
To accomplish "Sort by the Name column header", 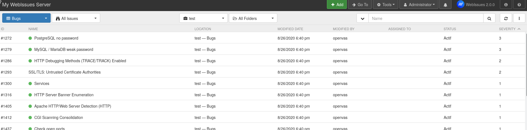I will [33, 29].
